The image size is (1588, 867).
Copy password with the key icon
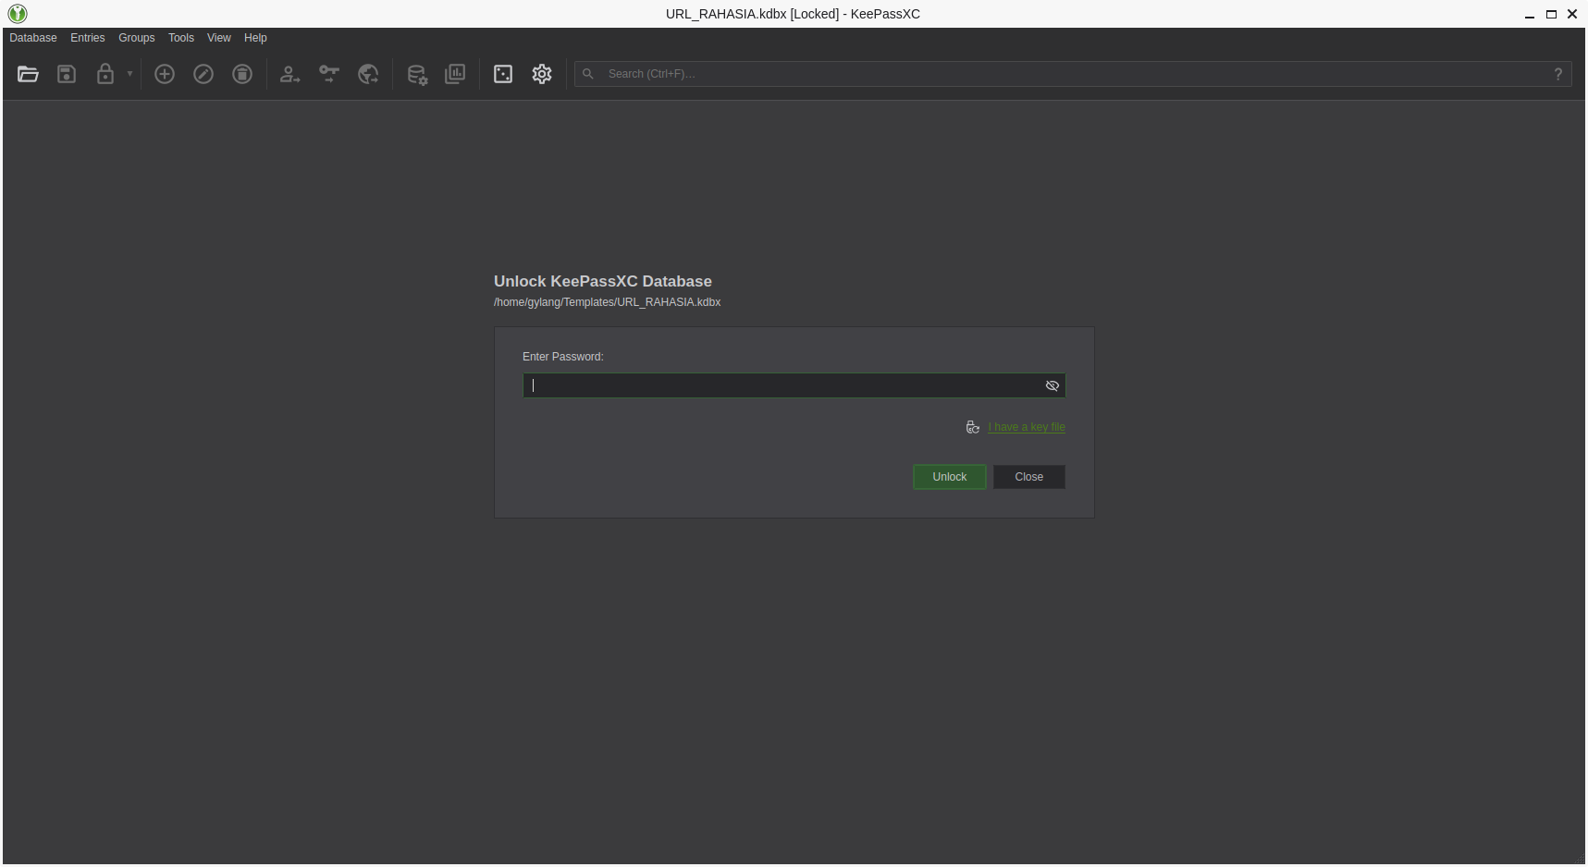(x=329, y=74)
